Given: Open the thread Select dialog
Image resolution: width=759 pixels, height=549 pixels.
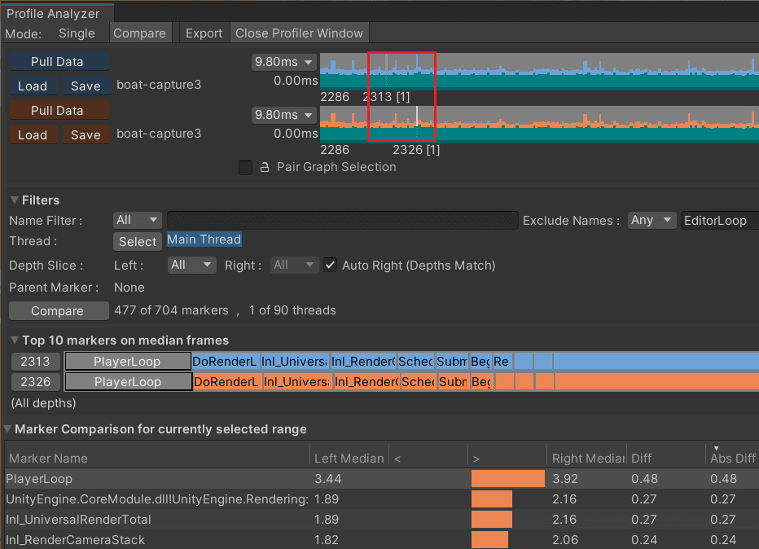Looking at the screenshot, I should [137, 241].
